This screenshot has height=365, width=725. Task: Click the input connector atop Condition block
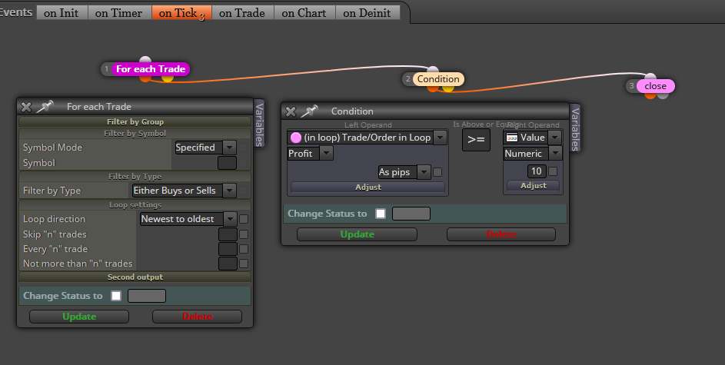coord(433,70)
